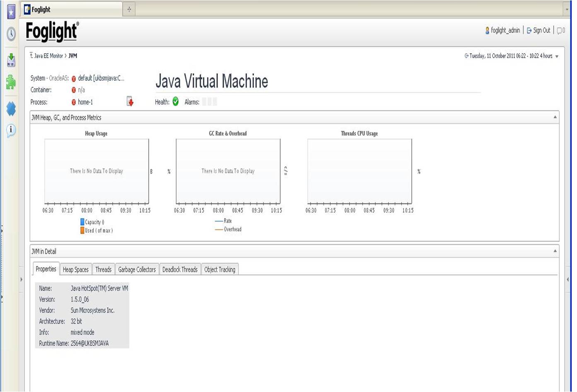
Task: Click the red arrow export icon beside home-1
Action: tap(130, 101)
